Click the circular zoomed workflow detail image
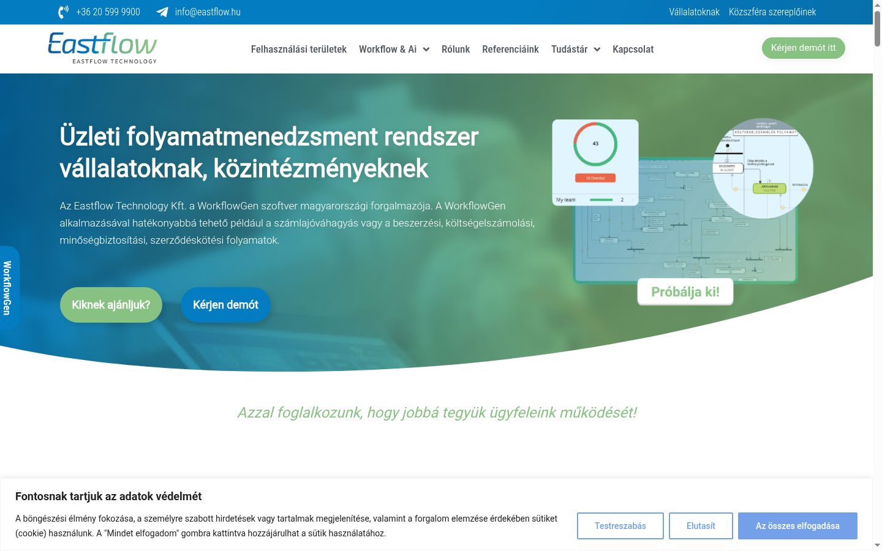 pyautogui.click(x=763, y=168)
